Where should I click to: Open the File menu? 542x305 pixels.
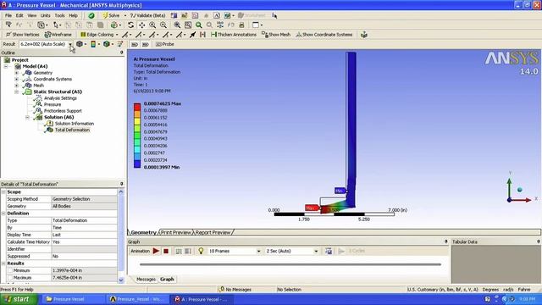click(8, 15)
